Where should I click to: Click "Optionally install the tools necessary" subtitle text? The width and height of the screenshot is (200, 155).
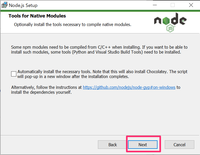[x=73, y=24]
